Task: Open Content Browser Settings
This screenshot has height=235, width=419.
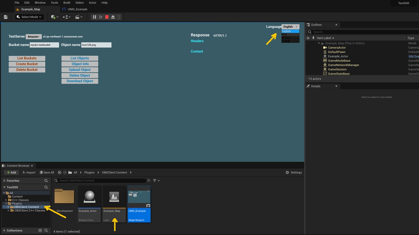Action: (x=294, y=172)
